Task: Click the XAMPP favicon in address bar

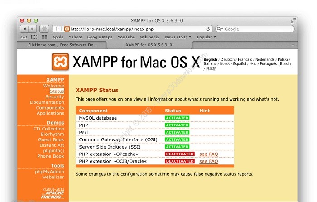Action: pos(67,29)
